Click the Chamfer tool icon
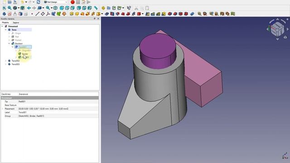290x163 pixels. click(x=175, y=14)
